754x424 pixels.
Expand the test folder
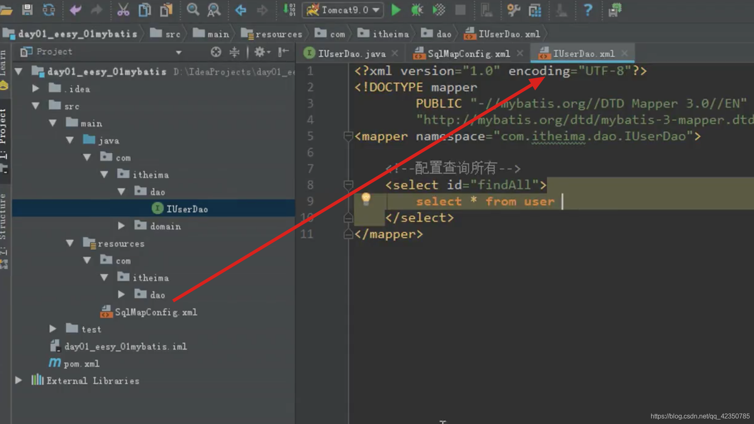(53, 329)
